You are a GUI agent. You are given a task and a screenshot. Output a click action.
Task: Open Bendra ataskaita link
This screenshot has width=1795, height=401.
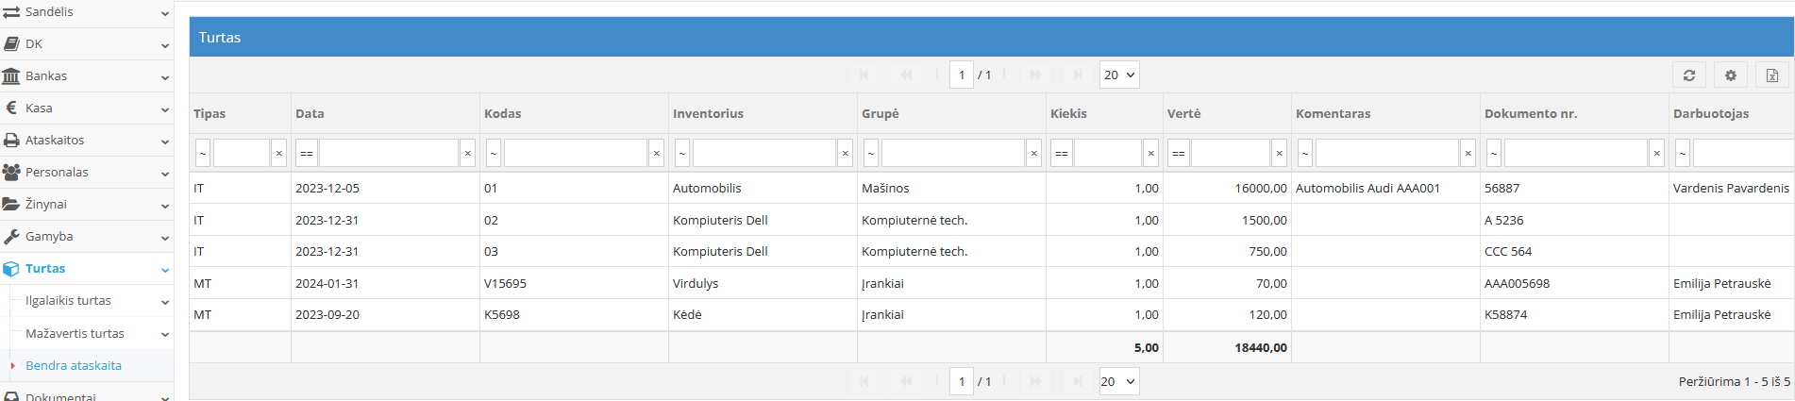[74, 366]
